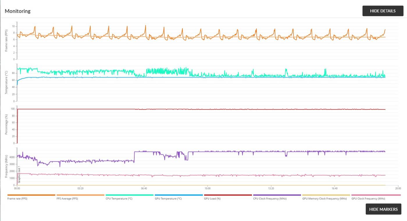Select the 16:40 time axis label

[335, 189]
